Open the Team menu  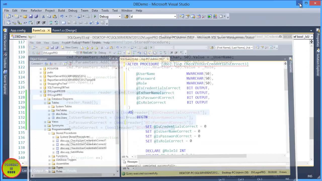85,10
